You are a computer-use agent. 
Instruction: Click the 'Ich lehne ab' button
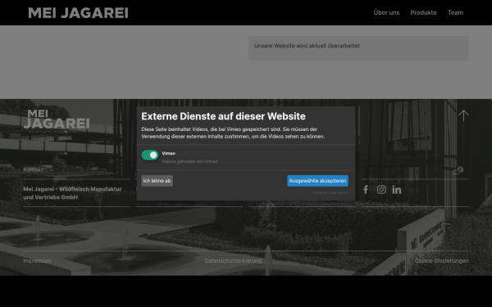coord(157,181)
